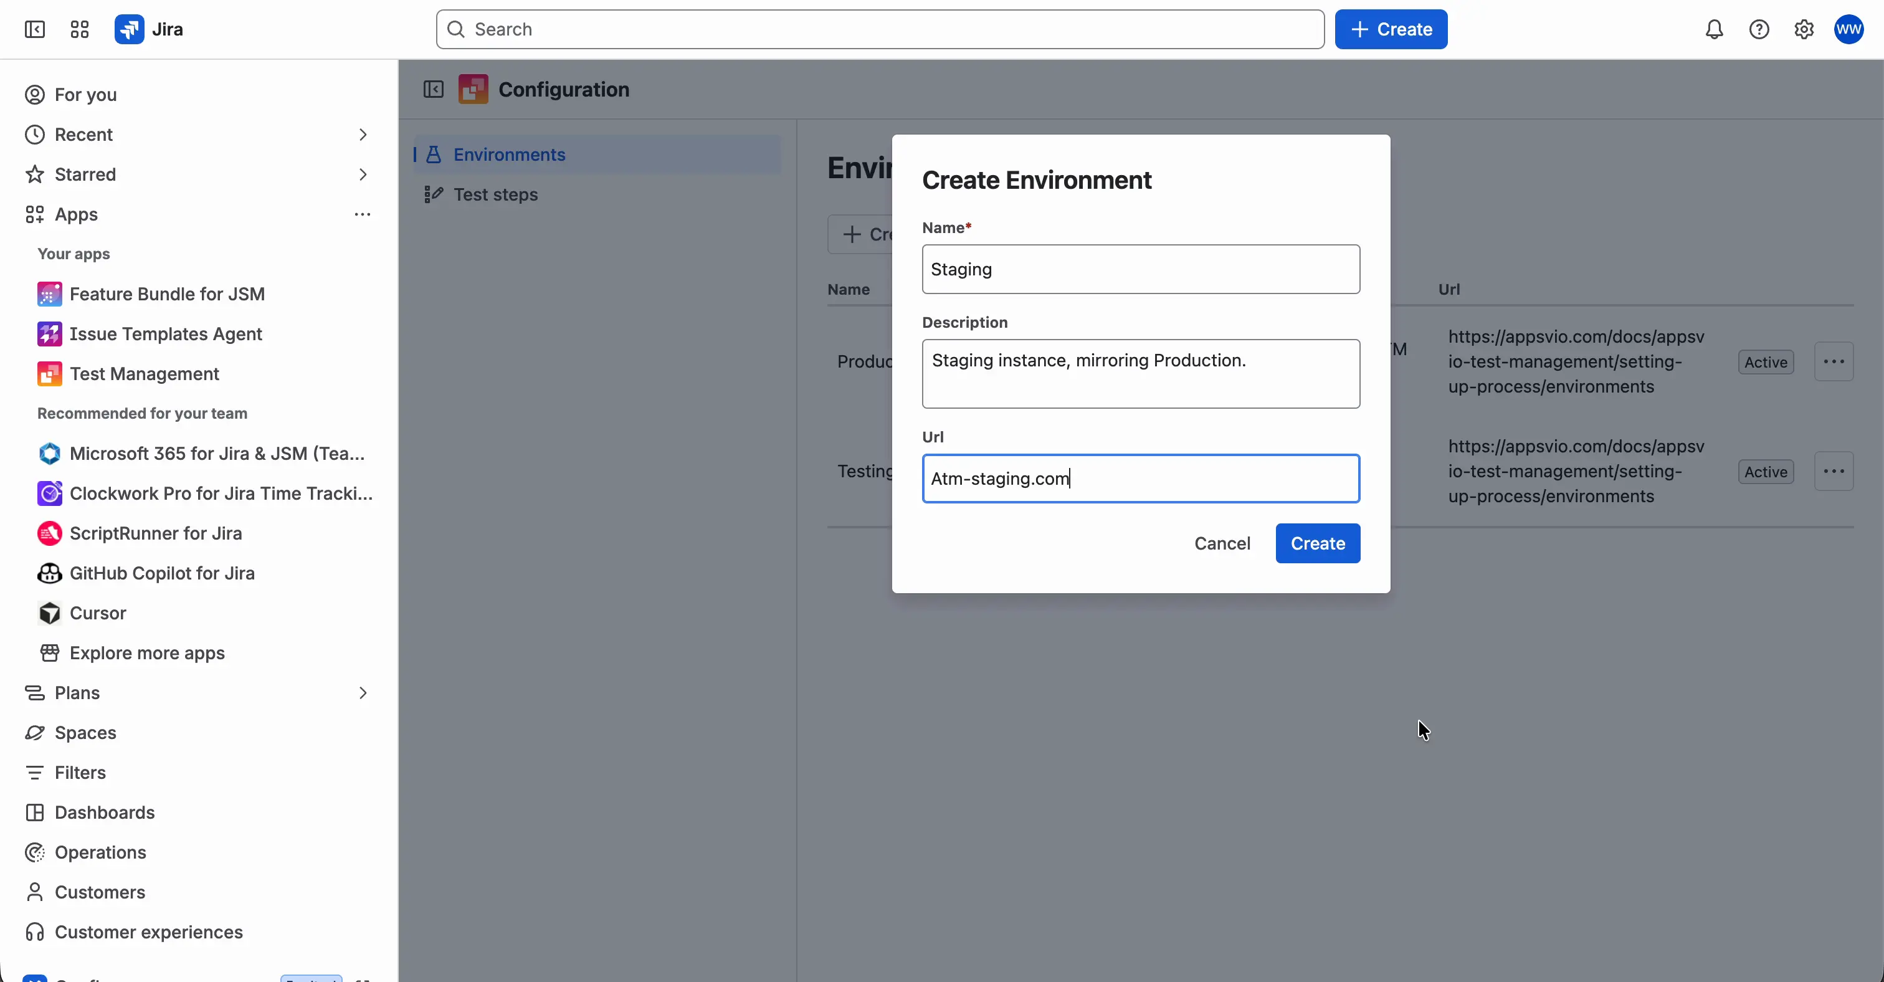Open the app switcher grid icon
Image resolution: width=1884 pixels, height=982 pixels.
80,29
